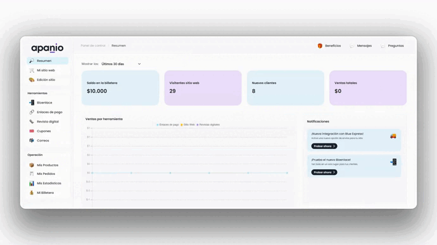This screenshot has height=245, width=437.
Task: Click the $10.000 balance value
Action: coord(97,91)
